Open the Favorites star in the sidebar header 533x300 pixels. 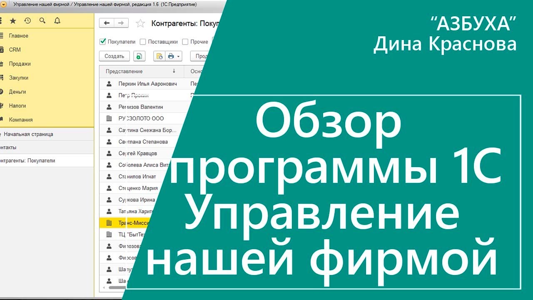pyautogui.click(x=13, y=21)
